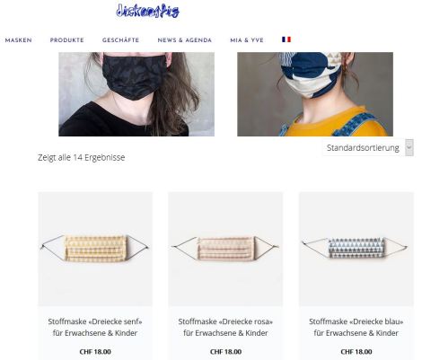422x360 pixels.
Task: Switch language via the French flag icon
Action: tap(286, 40)
